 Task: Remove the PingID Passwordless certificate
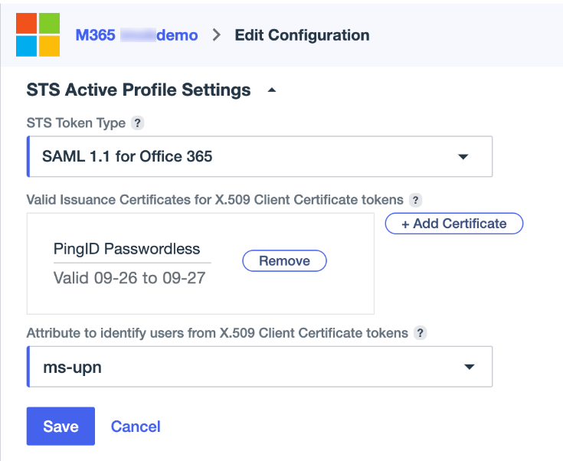click(x=284, y=260)
